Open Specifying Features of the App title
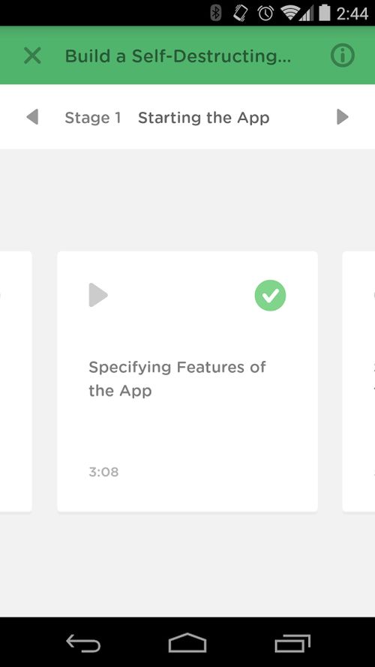The height and width of the screenshot is (667, 375). click(x=177, y=379)
